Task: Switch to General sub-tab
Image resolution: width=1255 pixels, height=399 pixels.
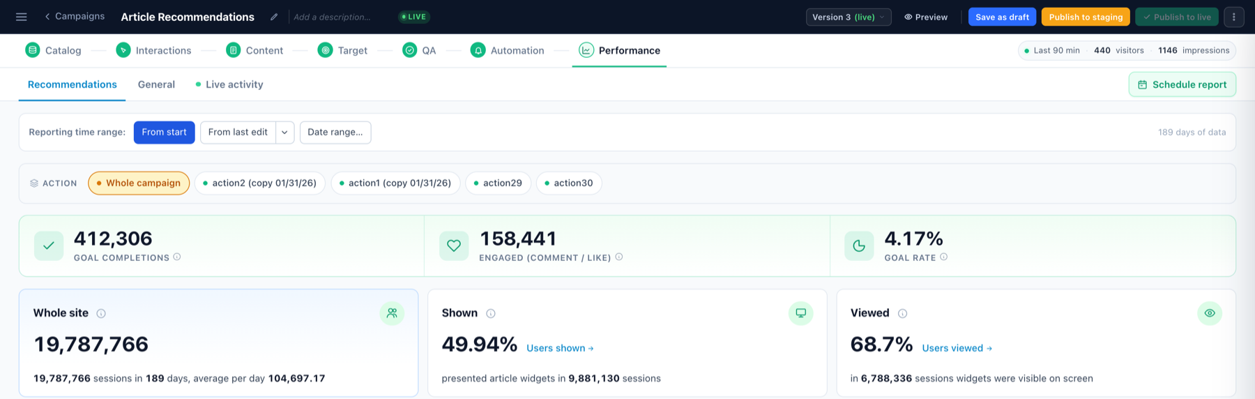Action: (x=156, y=84)
